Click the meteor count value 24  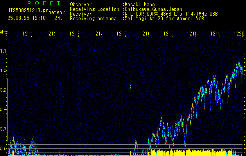click(x=58, y=18)
